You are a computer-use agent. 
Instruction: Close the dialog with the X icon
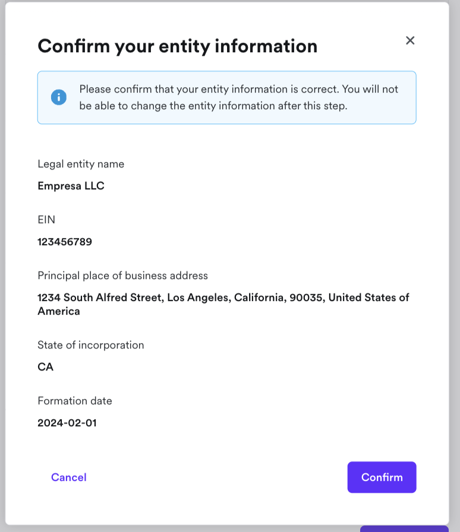click(x=410, y=40)
